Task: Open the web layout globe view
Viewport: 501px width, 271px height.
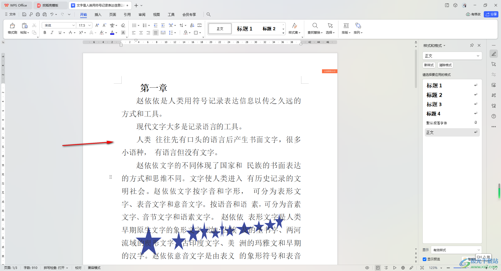Action: point(403,268)
